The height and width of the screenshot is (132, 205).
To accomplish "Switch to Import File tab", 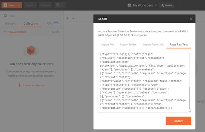I will pos(107,44).
